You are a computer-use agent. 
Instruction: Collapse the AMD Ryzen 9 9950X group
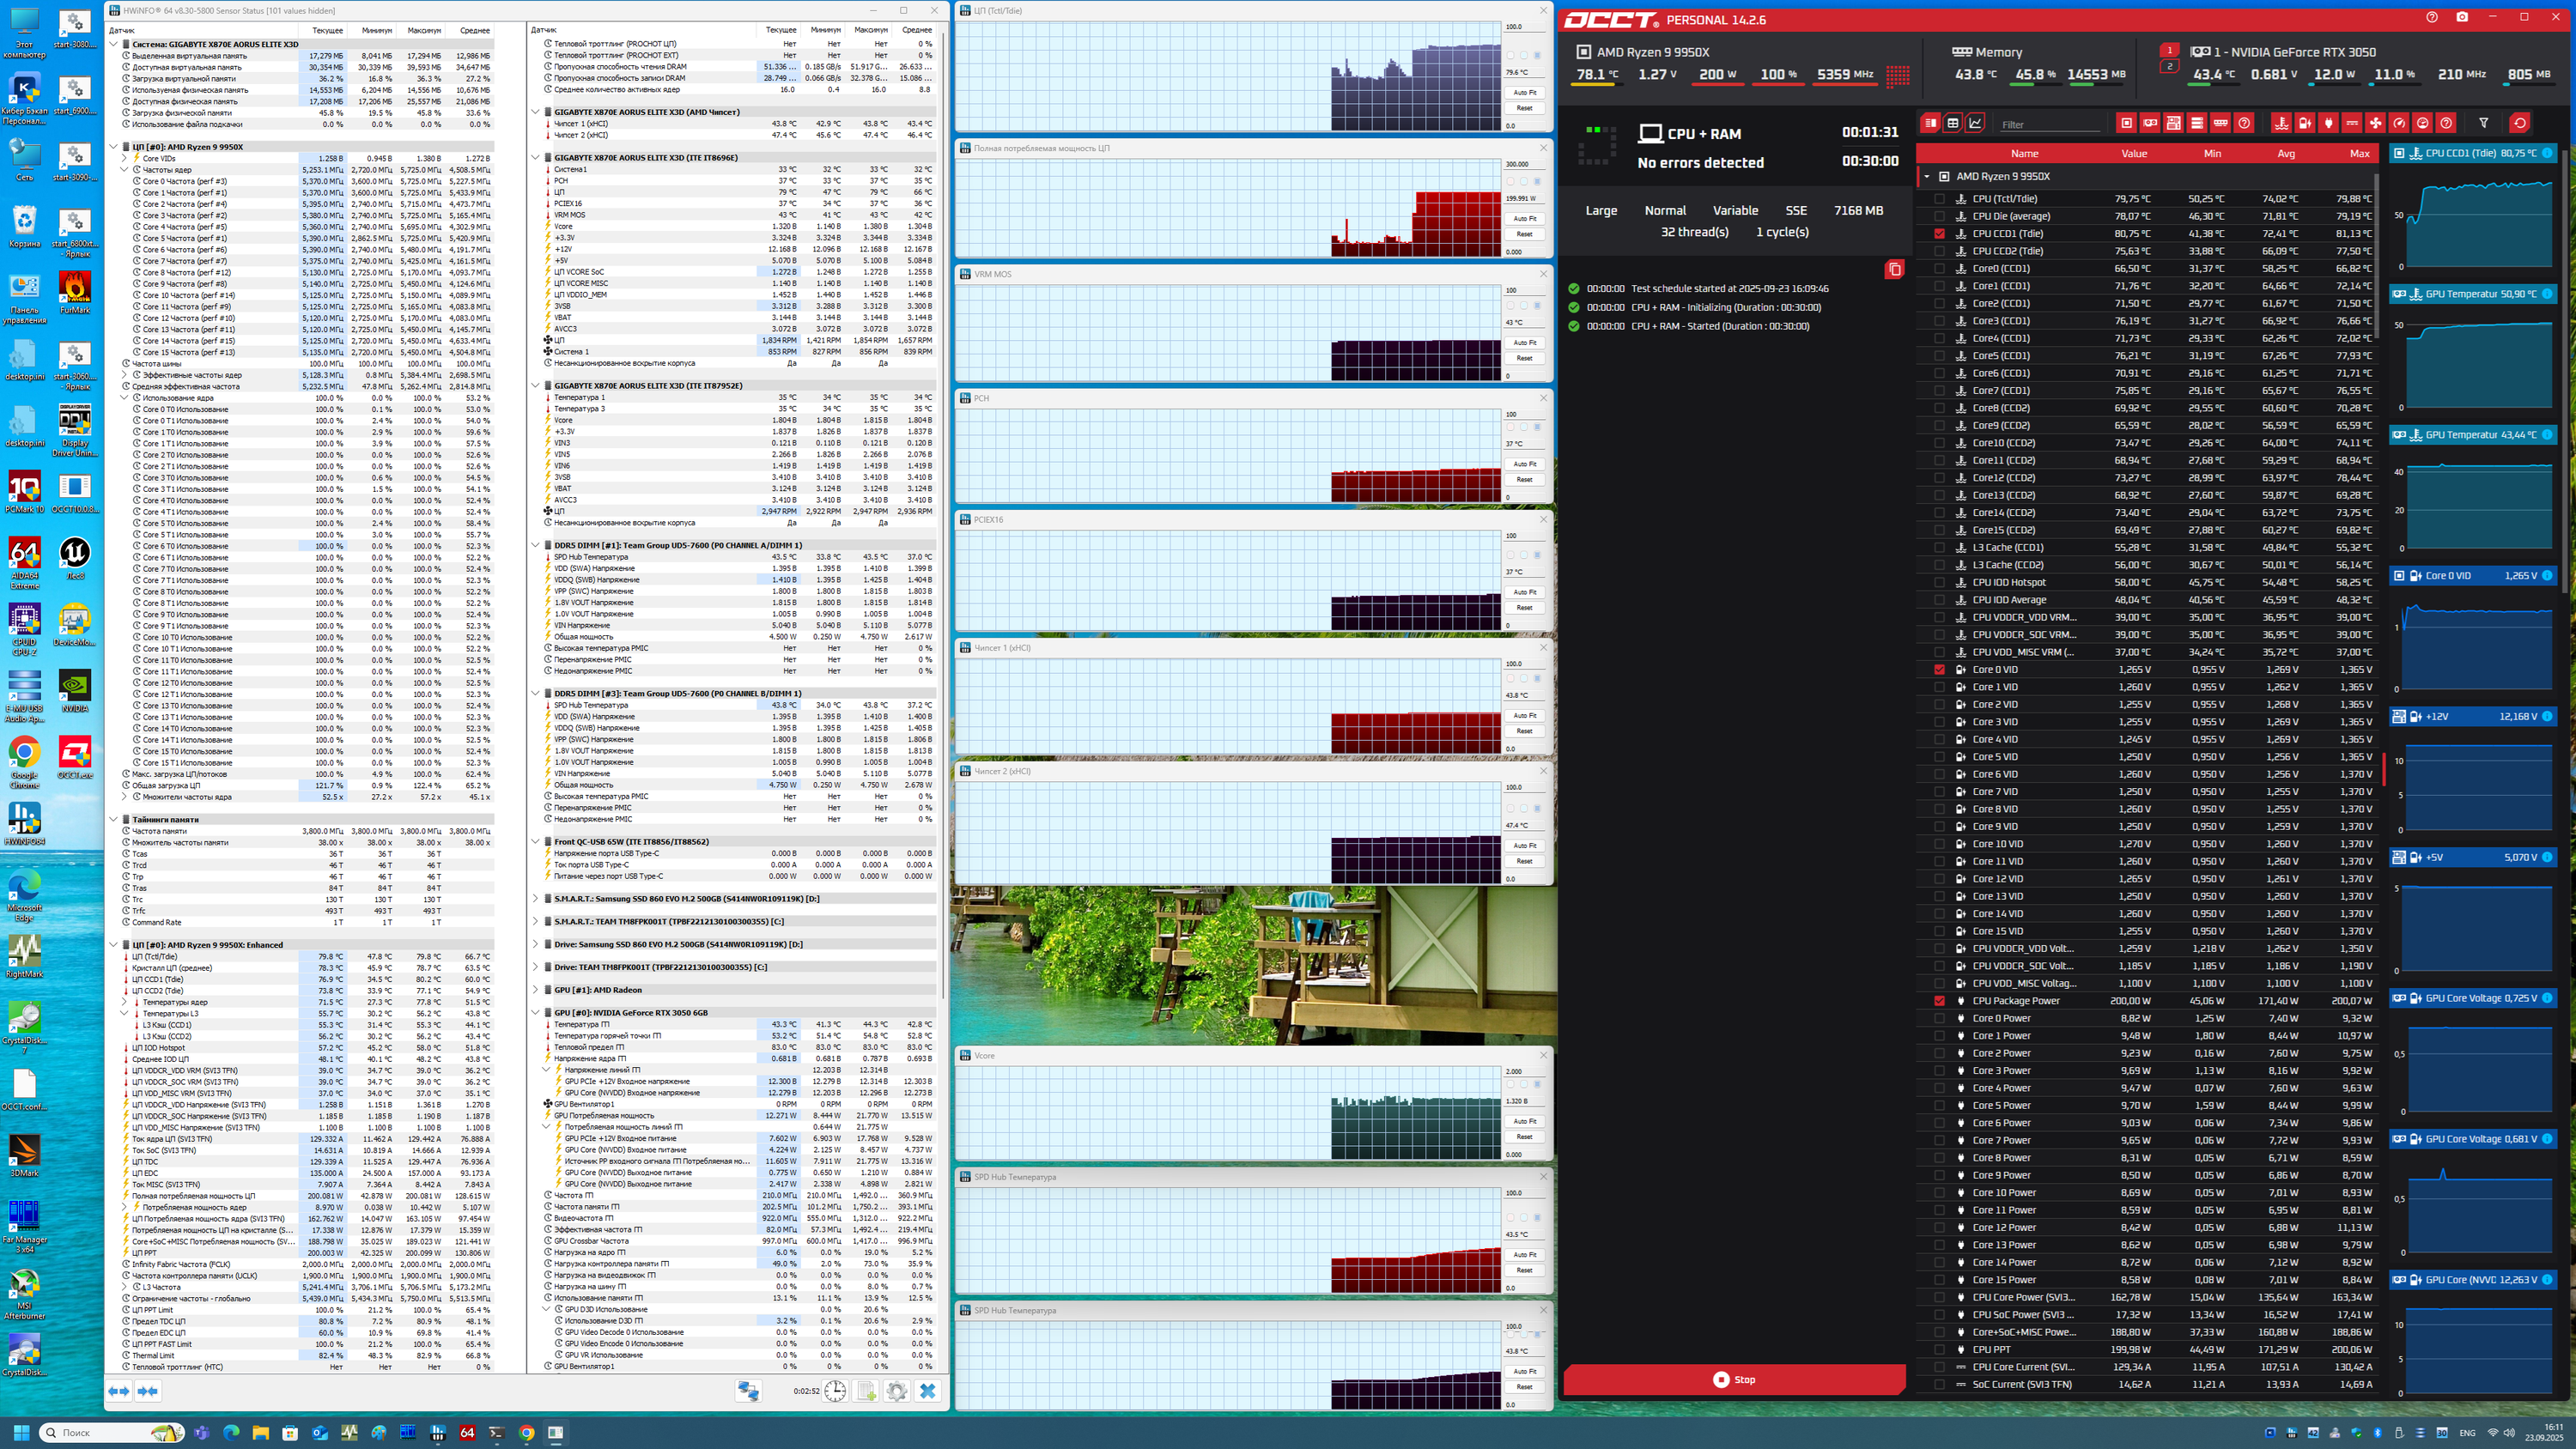click(x=1927, y=177)
